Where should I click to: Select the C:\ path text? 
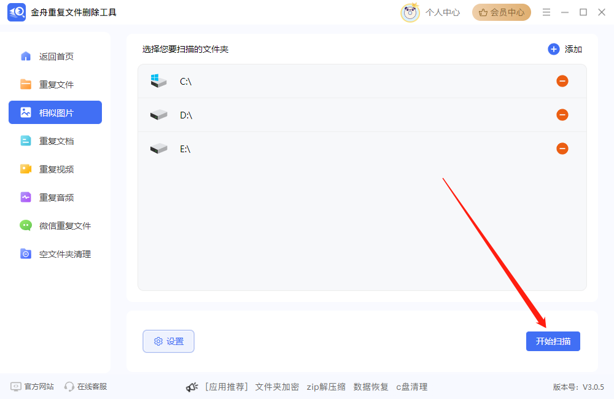pos(185,82)
